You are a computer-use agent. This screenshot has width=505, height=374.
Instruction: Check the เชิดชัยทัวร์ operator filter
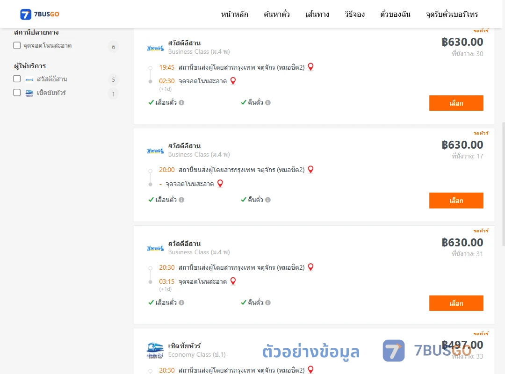(x=17, y=93)
